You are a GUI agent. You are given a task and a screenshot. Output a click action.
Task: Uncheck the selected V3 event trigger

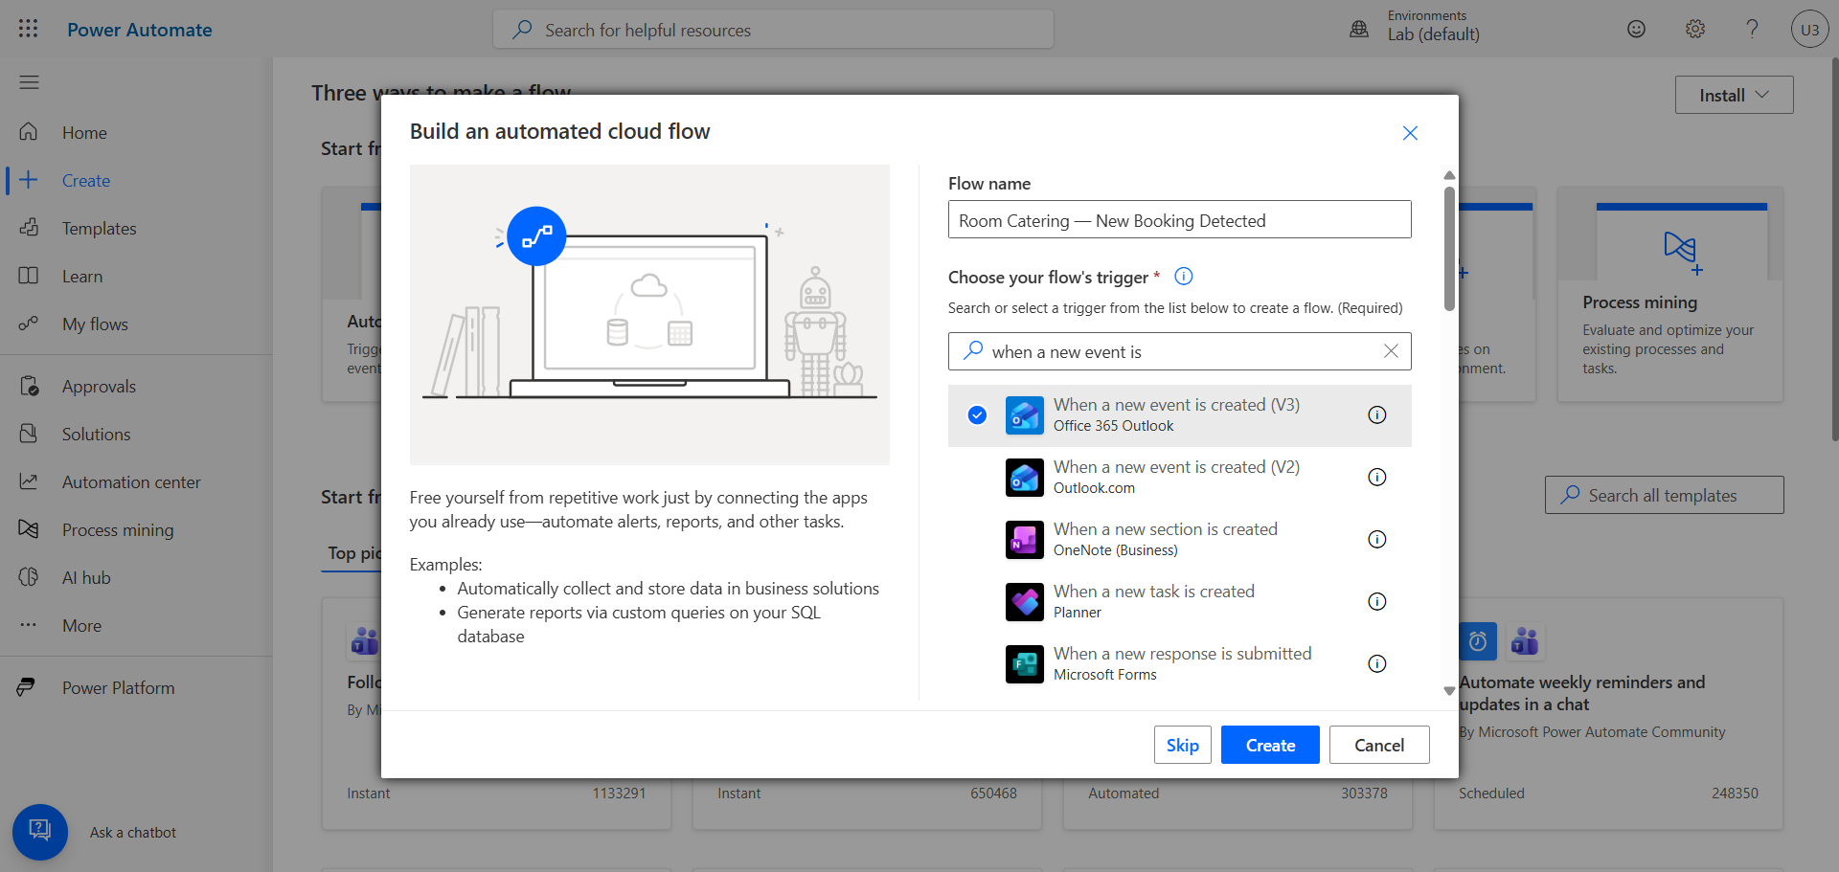[977, 414]
